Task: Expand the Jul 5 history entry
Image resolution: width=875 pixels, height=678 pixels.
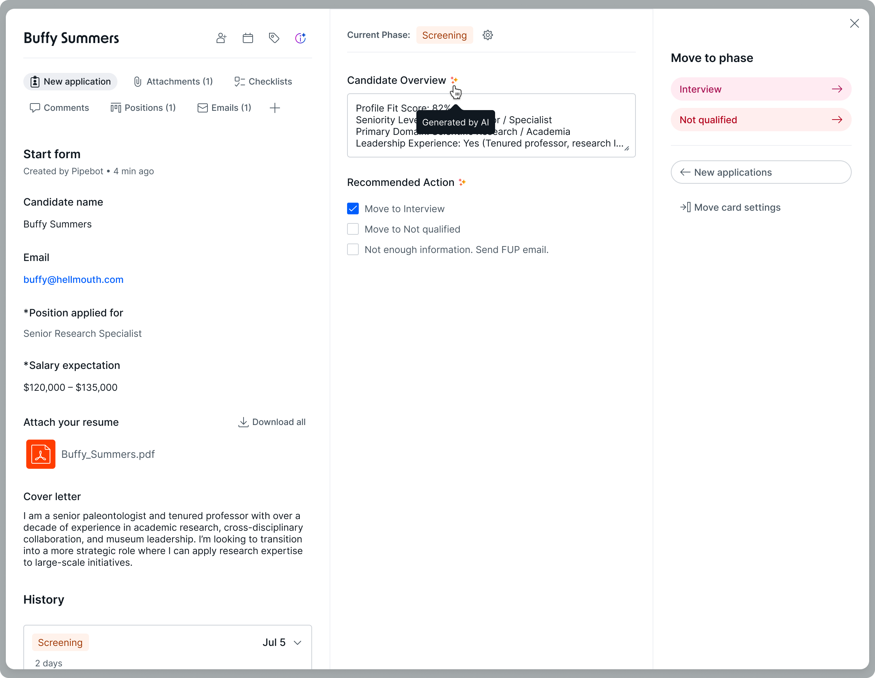Action: click(x=297, y=642)
